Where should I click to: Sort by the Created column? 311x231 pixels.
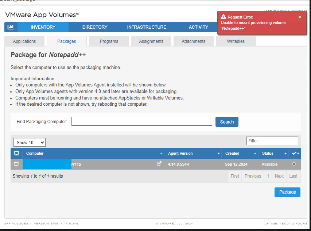pyautogui.click(x=240, y=153)
